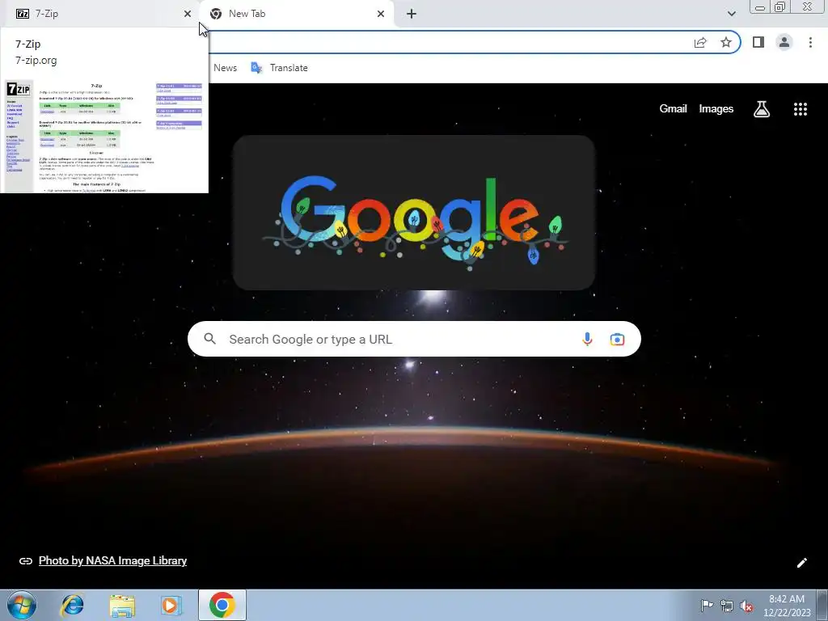Open the Translate bookmark
This screenshot has width=828, height=621.
pyautogui.click(x=279, y=68)
